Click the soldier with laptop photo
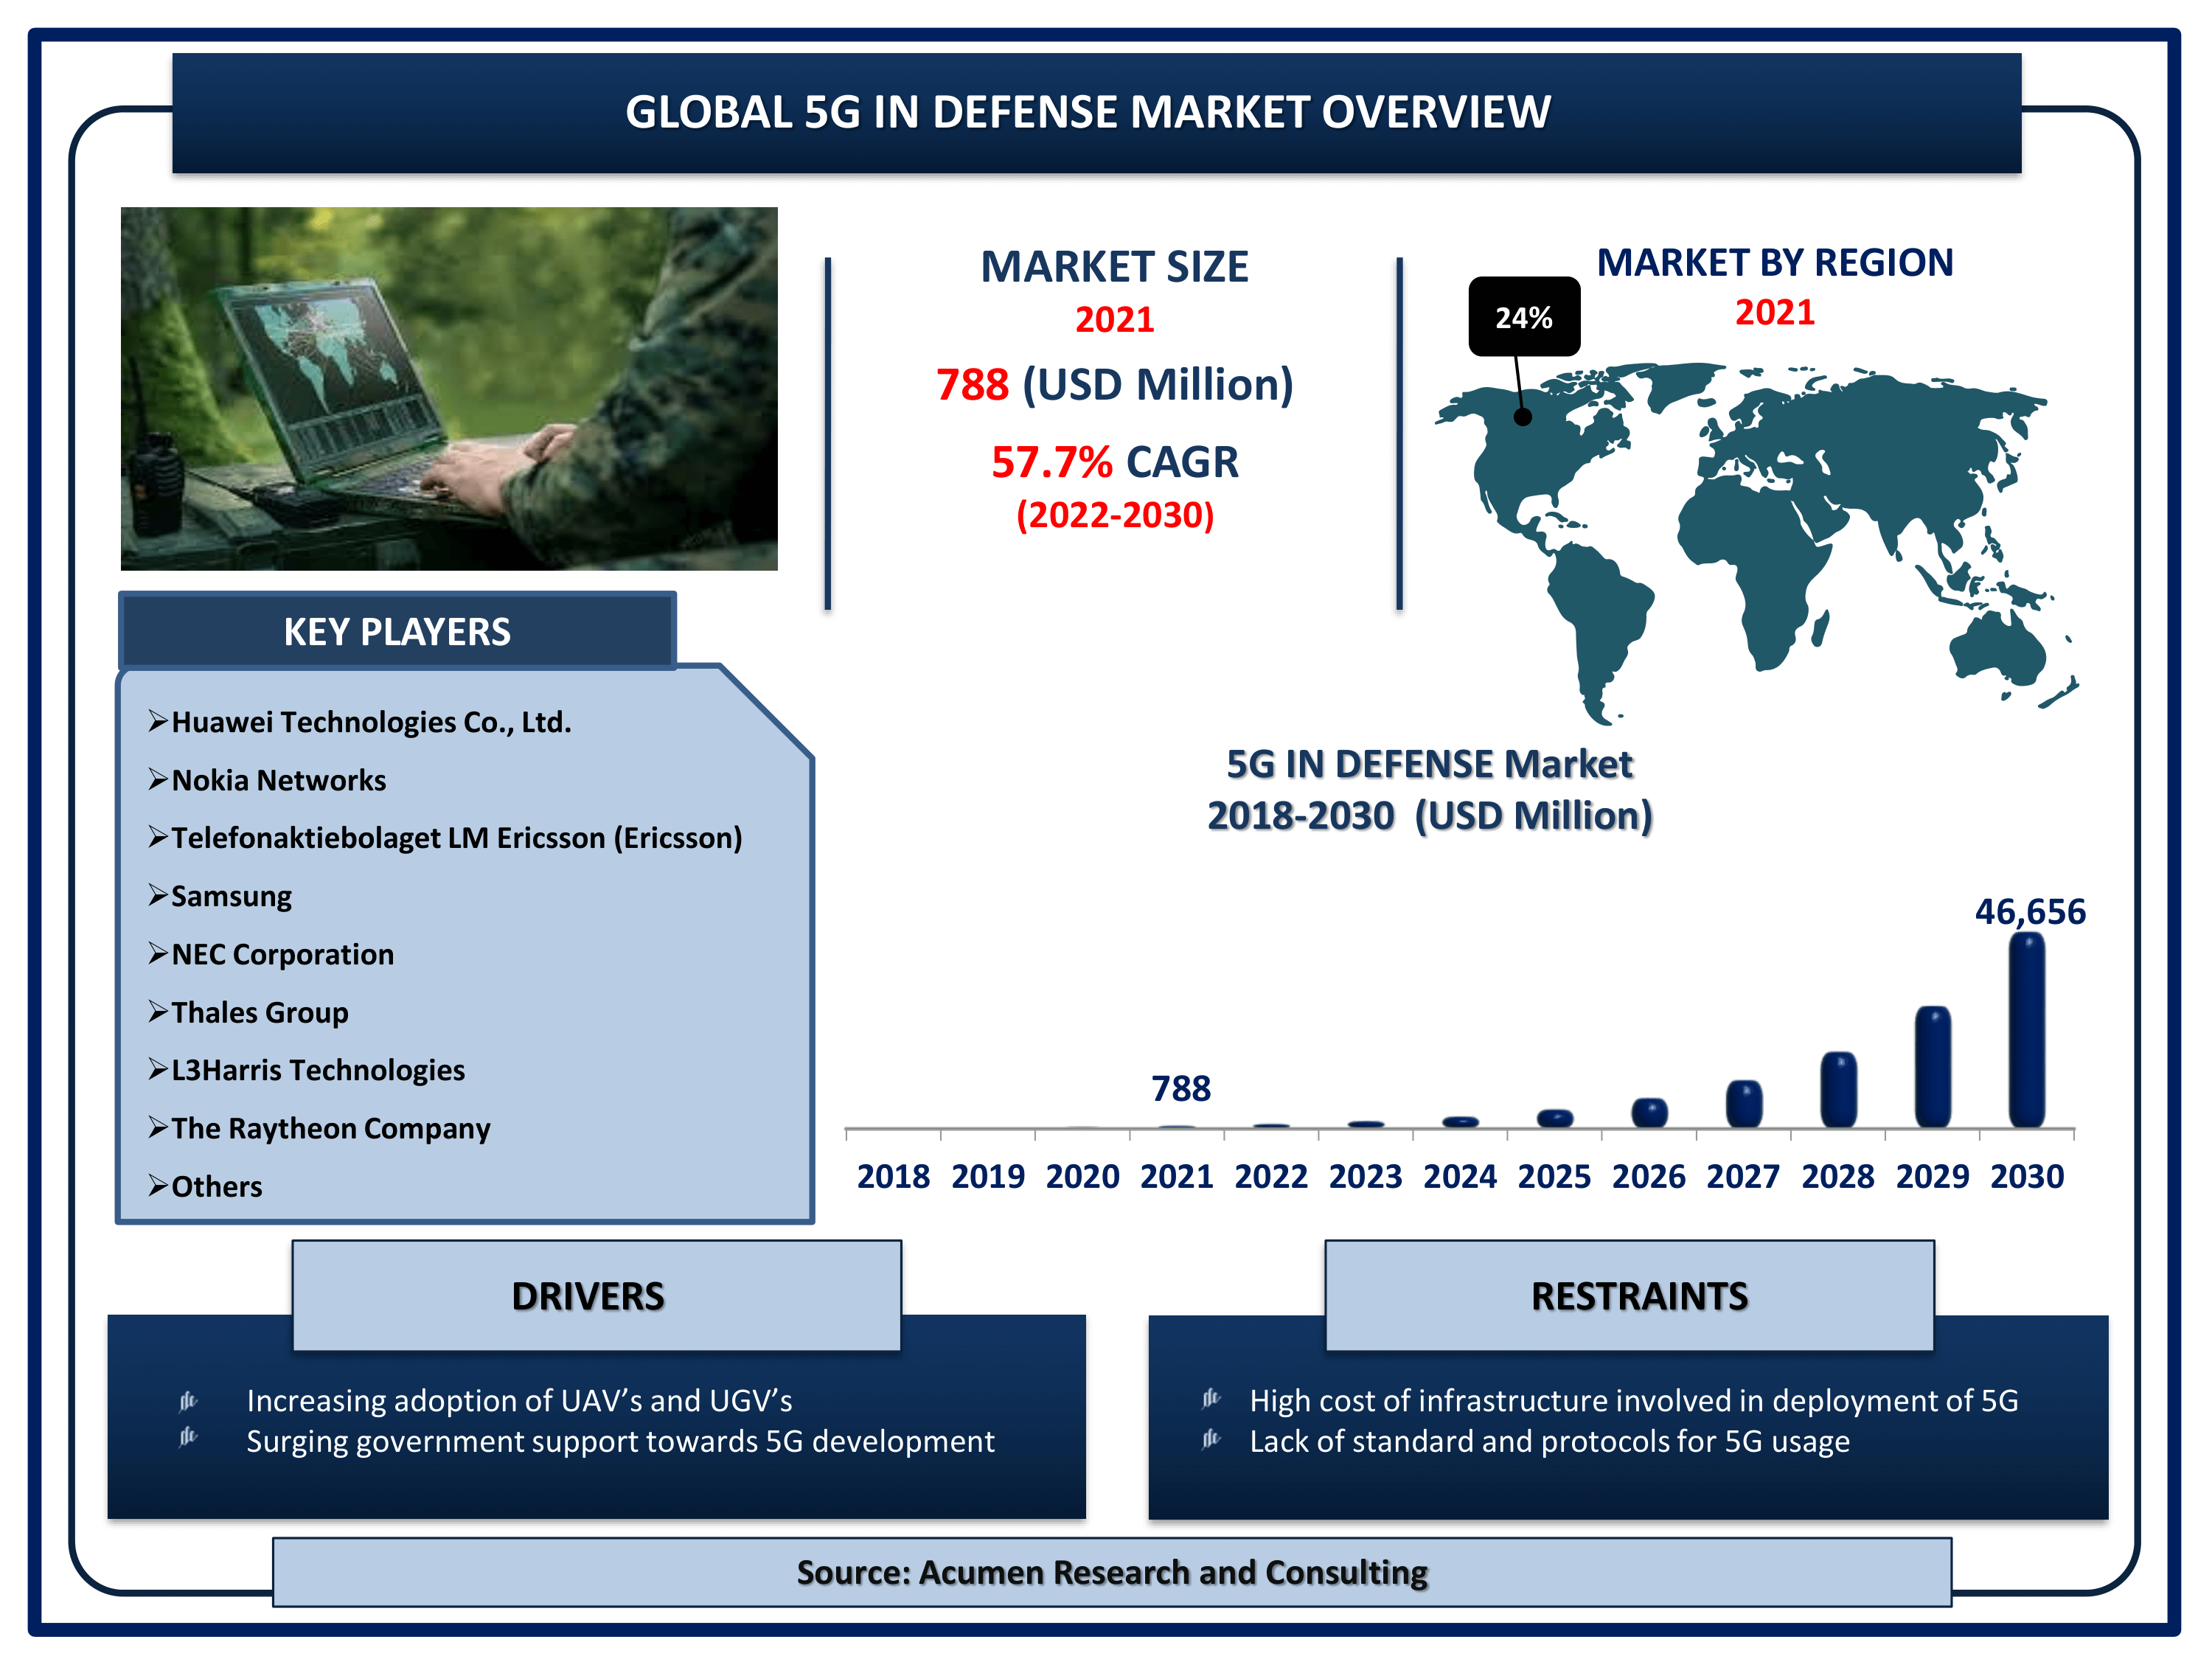This screenshot has width=2212, height=1659. pos(448,388)
